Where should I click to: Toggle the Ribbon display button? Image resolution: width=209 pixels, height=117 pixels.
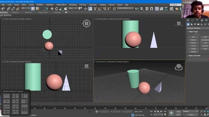157,9
